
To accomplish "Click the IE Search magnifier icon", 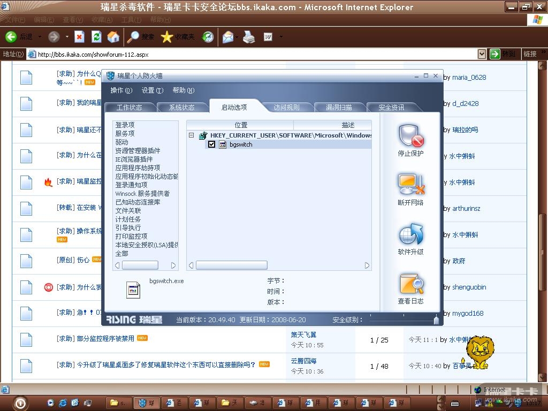I will tap(133, 37).
